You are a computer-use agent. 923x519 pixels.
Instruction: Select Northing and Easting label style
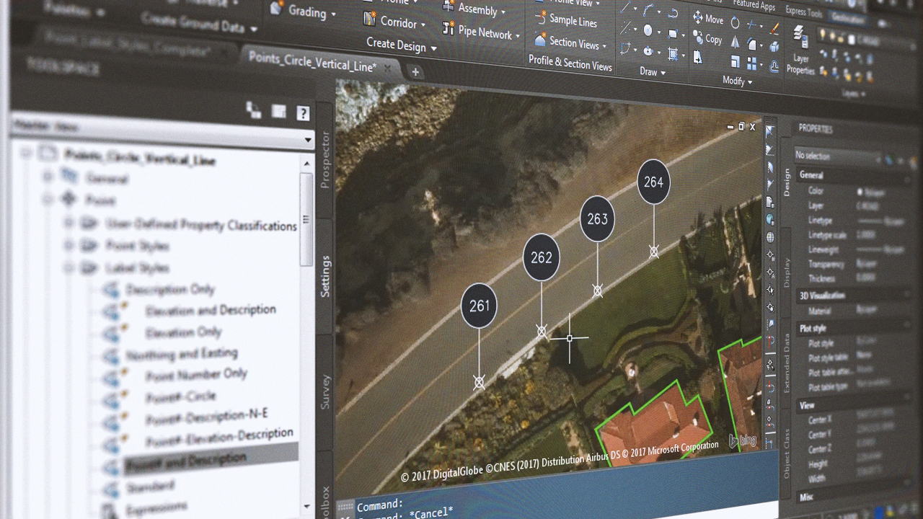click(182, 354)
